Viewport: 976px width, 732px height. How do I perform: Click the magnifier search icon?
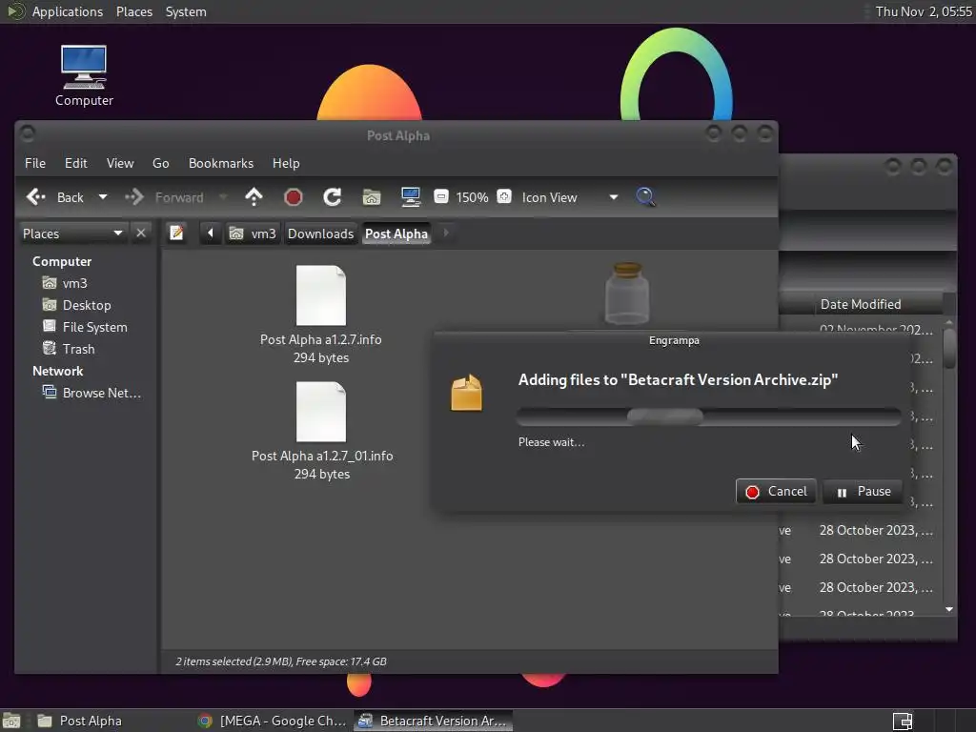coord(645,197)
